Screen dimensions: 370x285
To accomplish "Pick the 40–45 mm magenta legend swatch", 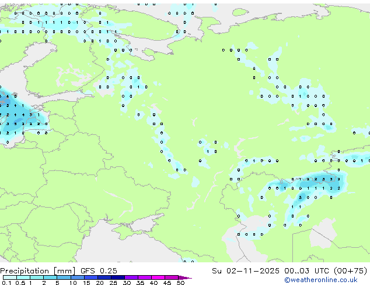I will pos(158,277).
